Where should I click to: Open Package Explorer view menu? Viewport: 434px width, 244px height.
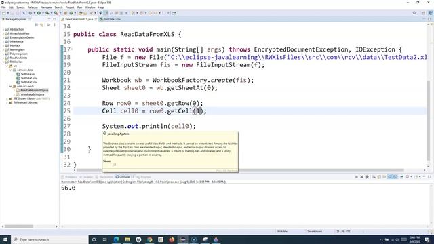54,25
